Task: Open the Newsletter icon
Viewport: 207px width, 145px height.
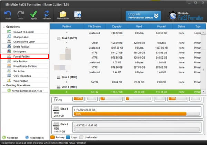Action: pyautogui.click(x=63, y=15)
